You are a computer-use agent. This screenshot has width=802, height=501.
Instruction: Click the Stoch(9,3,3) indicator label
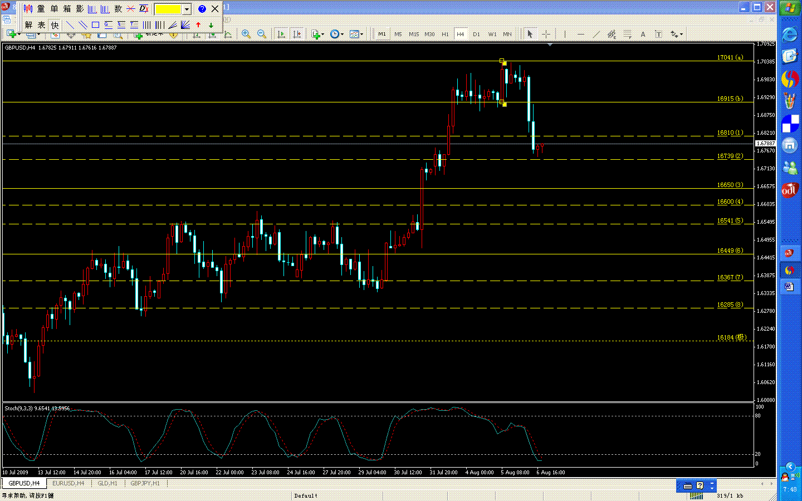click(37, 408)
